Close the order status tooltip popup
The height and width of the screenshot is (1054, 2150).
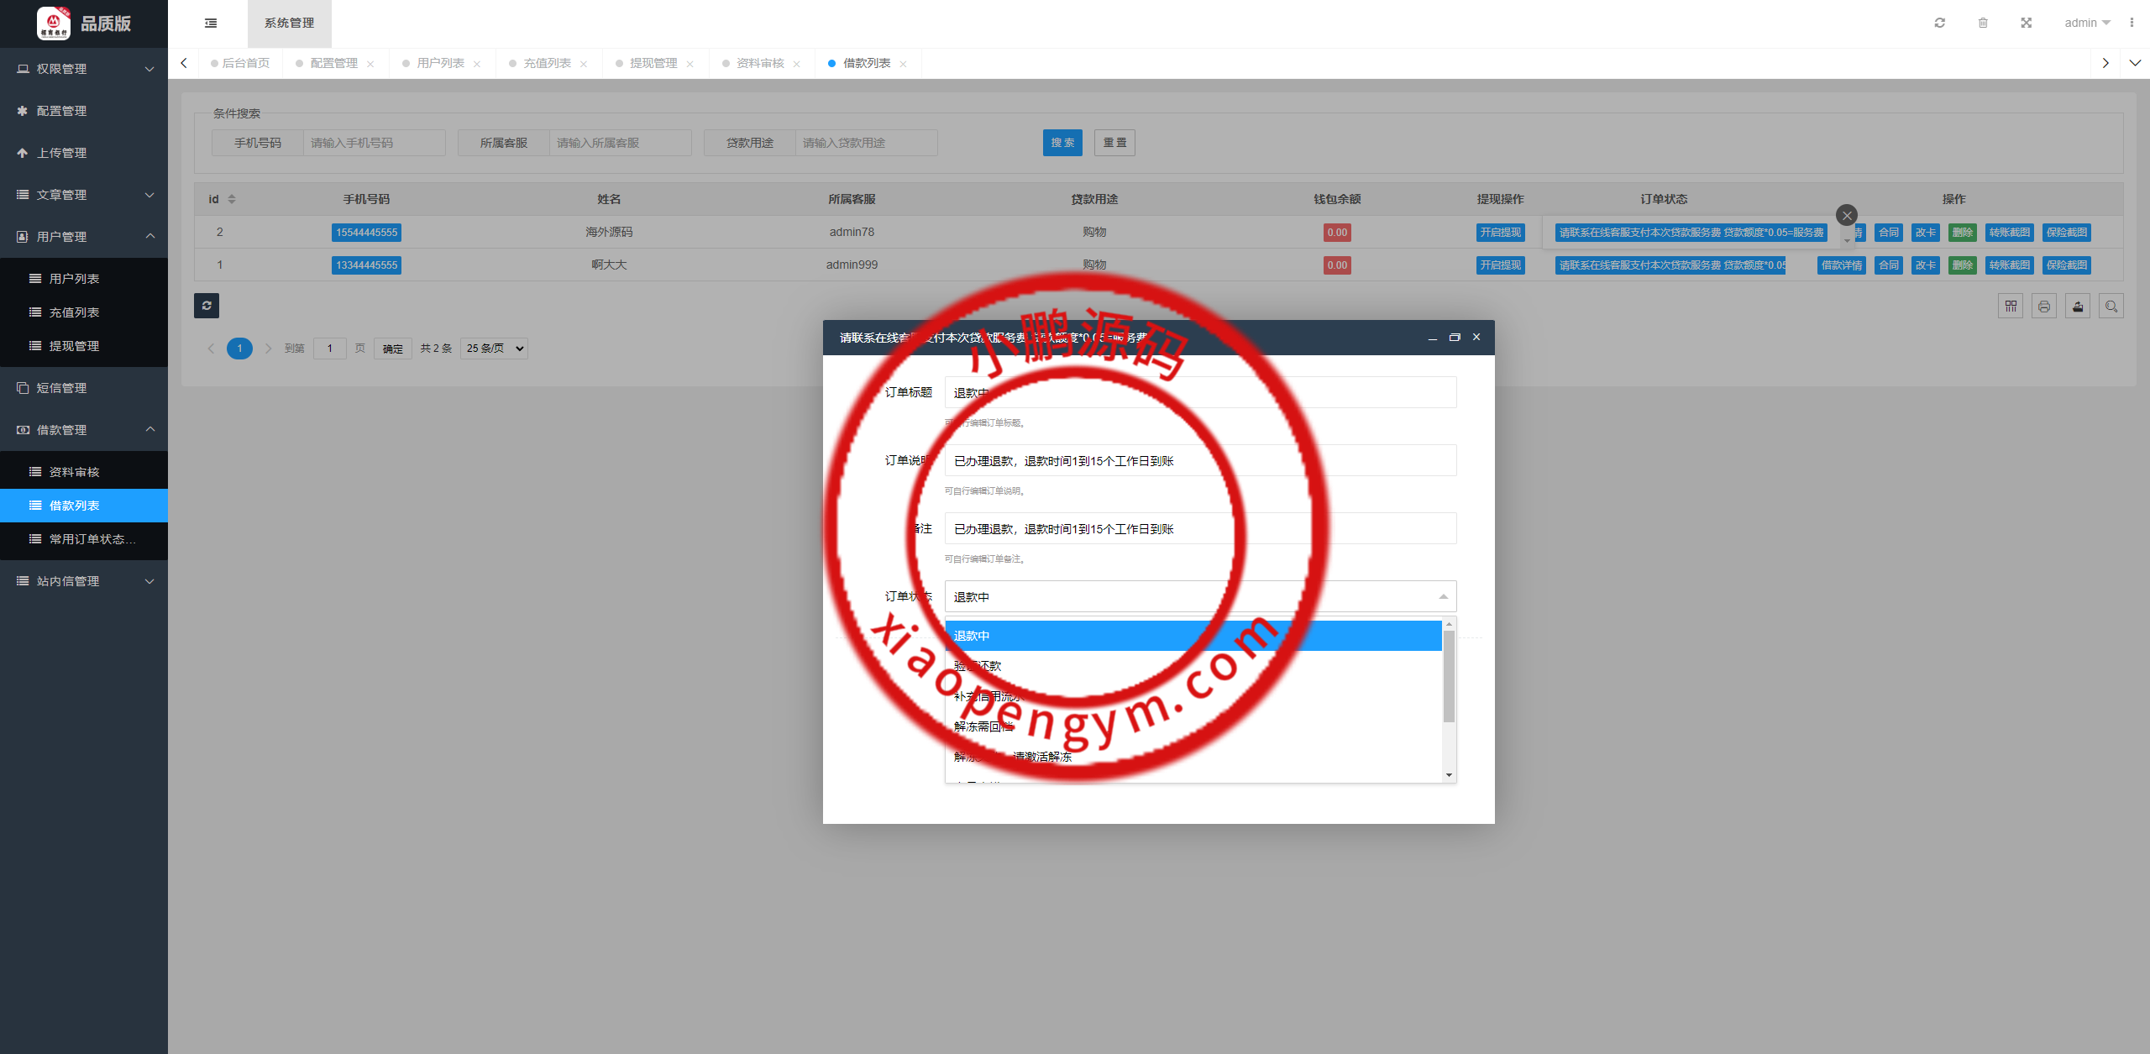tap(1846, 215)
